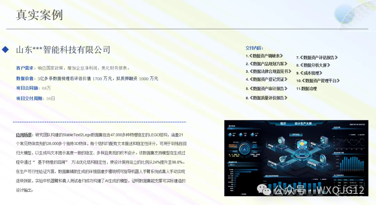This screenshot has width=376, height=205.
Task: Select item 4《数据资产登记凭证》
Action: click(x=266, y=79)
